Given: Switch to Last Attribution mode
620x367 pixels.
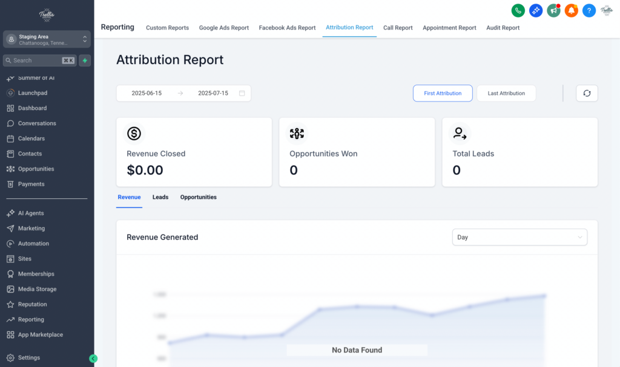Looking at the screenshot, I should 506,93.
